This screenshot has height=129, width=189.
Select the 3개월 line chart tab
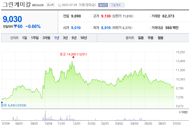(46, 38)
